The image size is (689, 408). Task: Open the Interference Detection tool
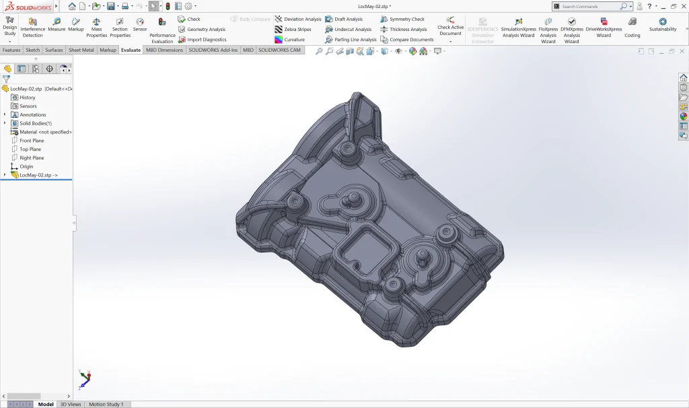click(x=32, y=27)
